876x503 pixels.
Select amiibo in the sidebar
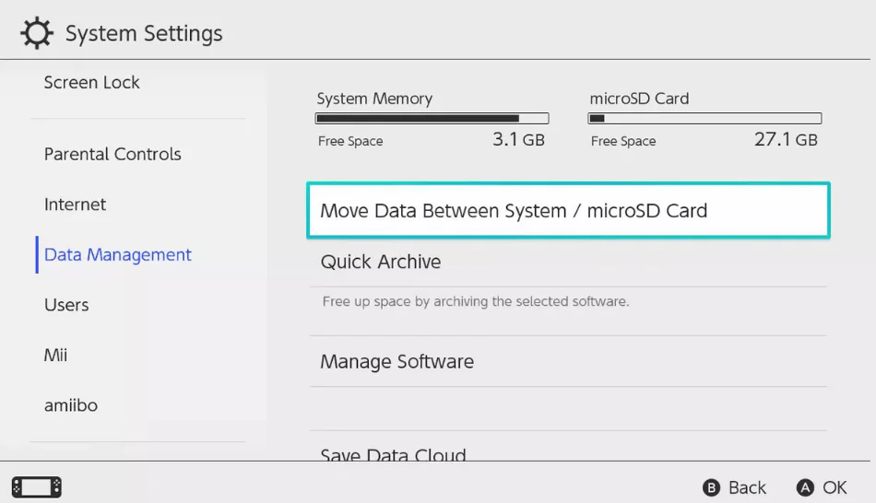(x=71, y=405)
